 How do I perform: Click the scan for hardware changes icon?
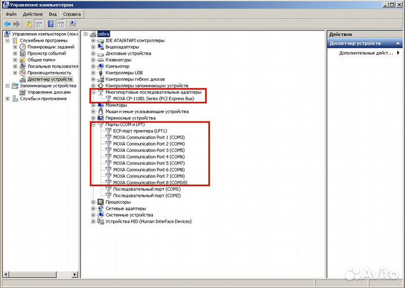coord(73,24)
